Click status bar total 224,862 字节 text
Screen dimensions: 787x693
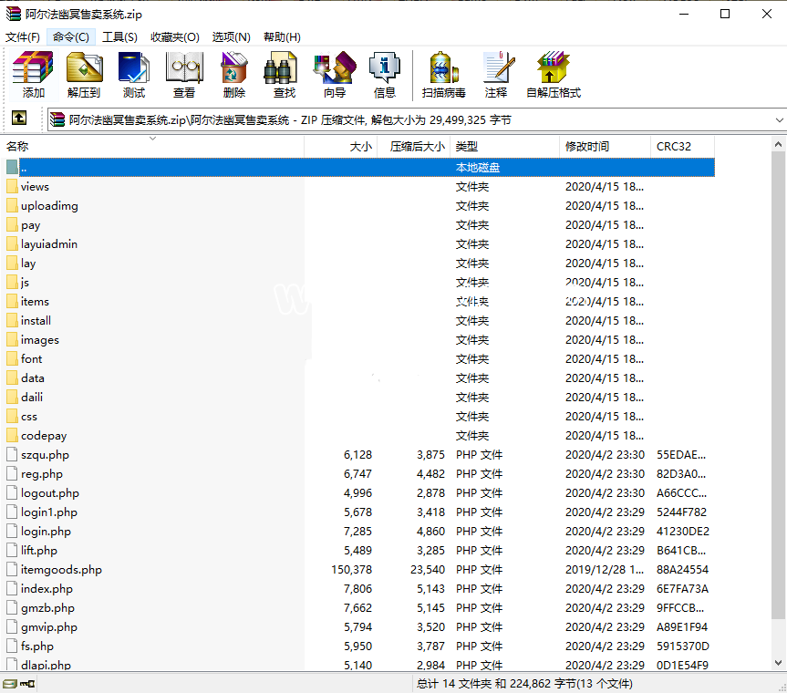tap(525, 684)
